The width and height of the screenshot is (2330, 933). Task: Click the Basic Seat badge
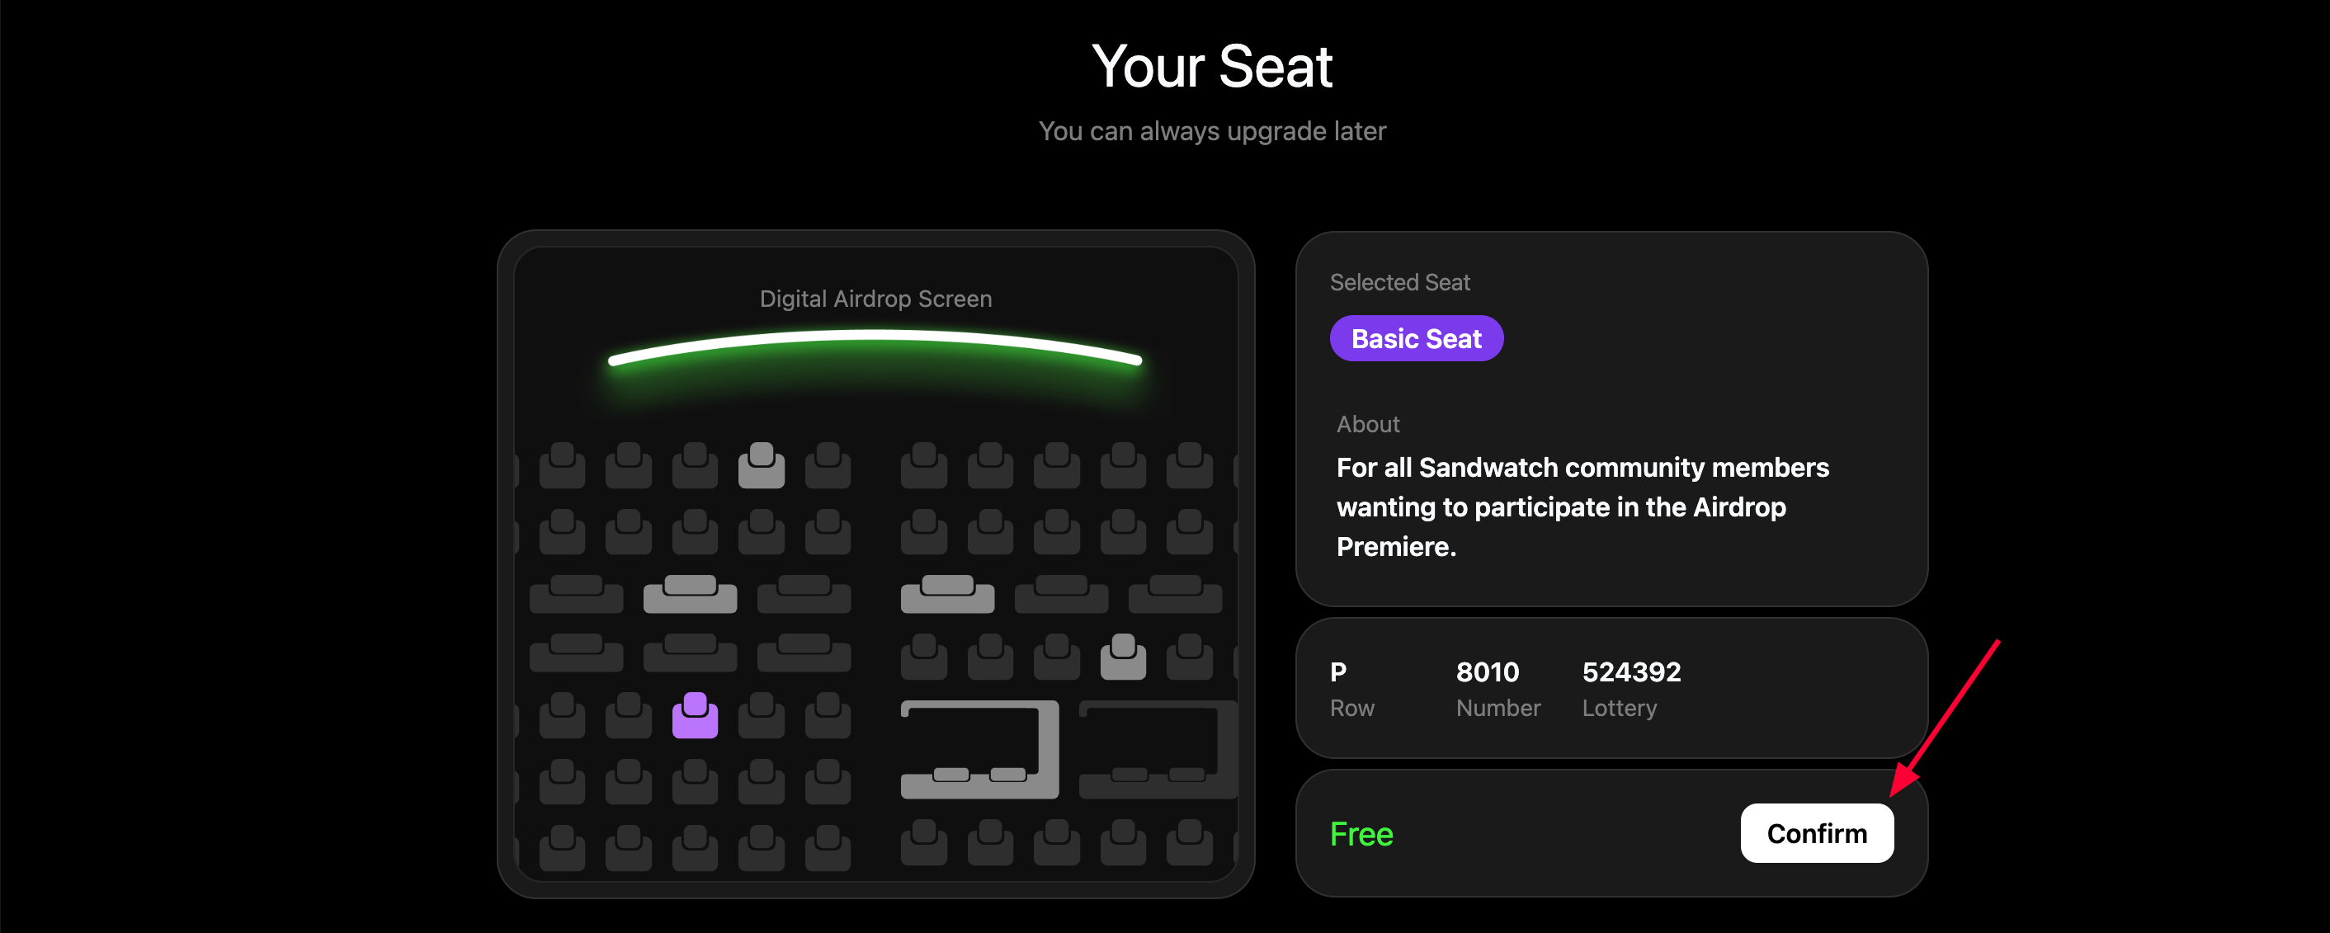pyautogui.click(x=1416, y=339)
